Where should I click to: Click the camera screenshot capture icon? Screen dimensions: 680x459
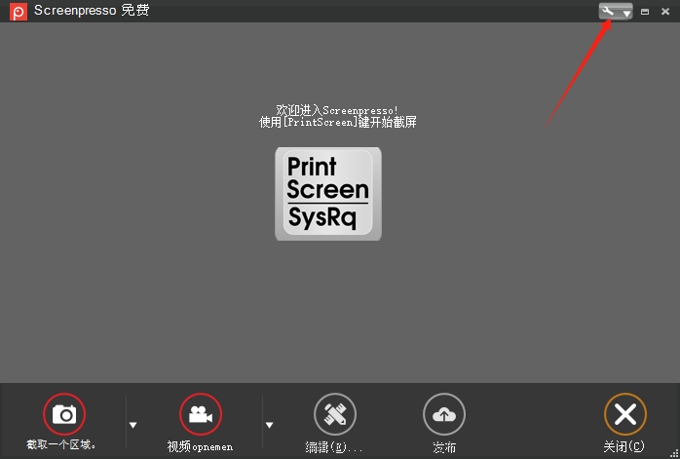[64, 415]
